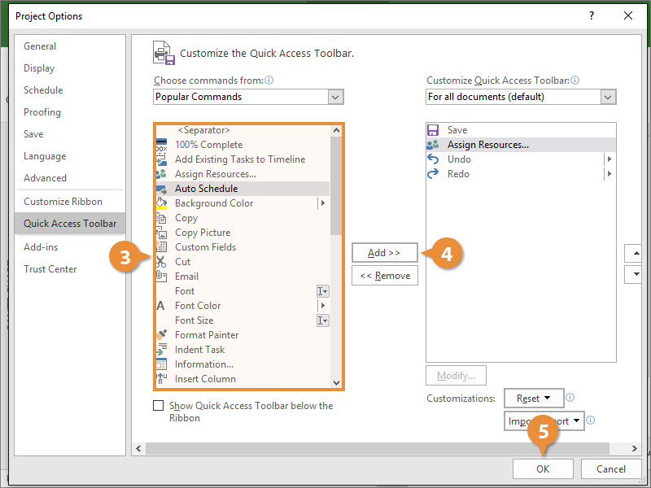Click the Add >> button
651x488 pixels.
384,253
